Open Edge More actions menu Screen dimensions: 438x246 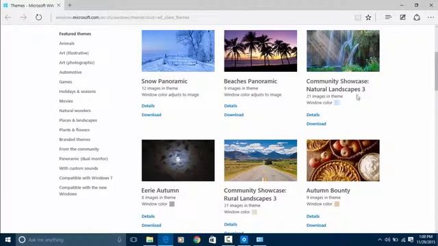click(x=431, y=17)
